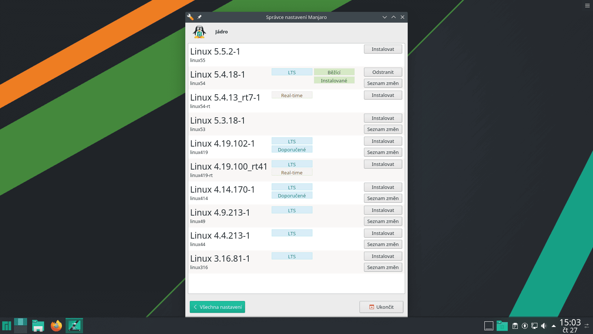Select the Manjaro Settings Manager taskbar entry
This screenshot has width=593, height=334.
tap(74, 326)
